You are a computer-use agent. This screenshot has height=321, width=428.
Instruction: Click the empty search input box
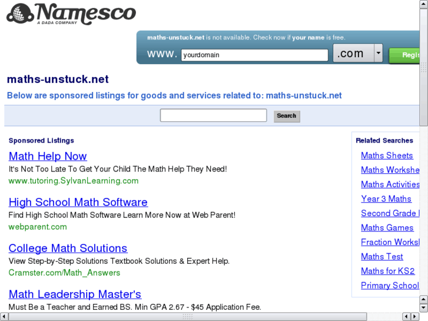tap(214, 115)
